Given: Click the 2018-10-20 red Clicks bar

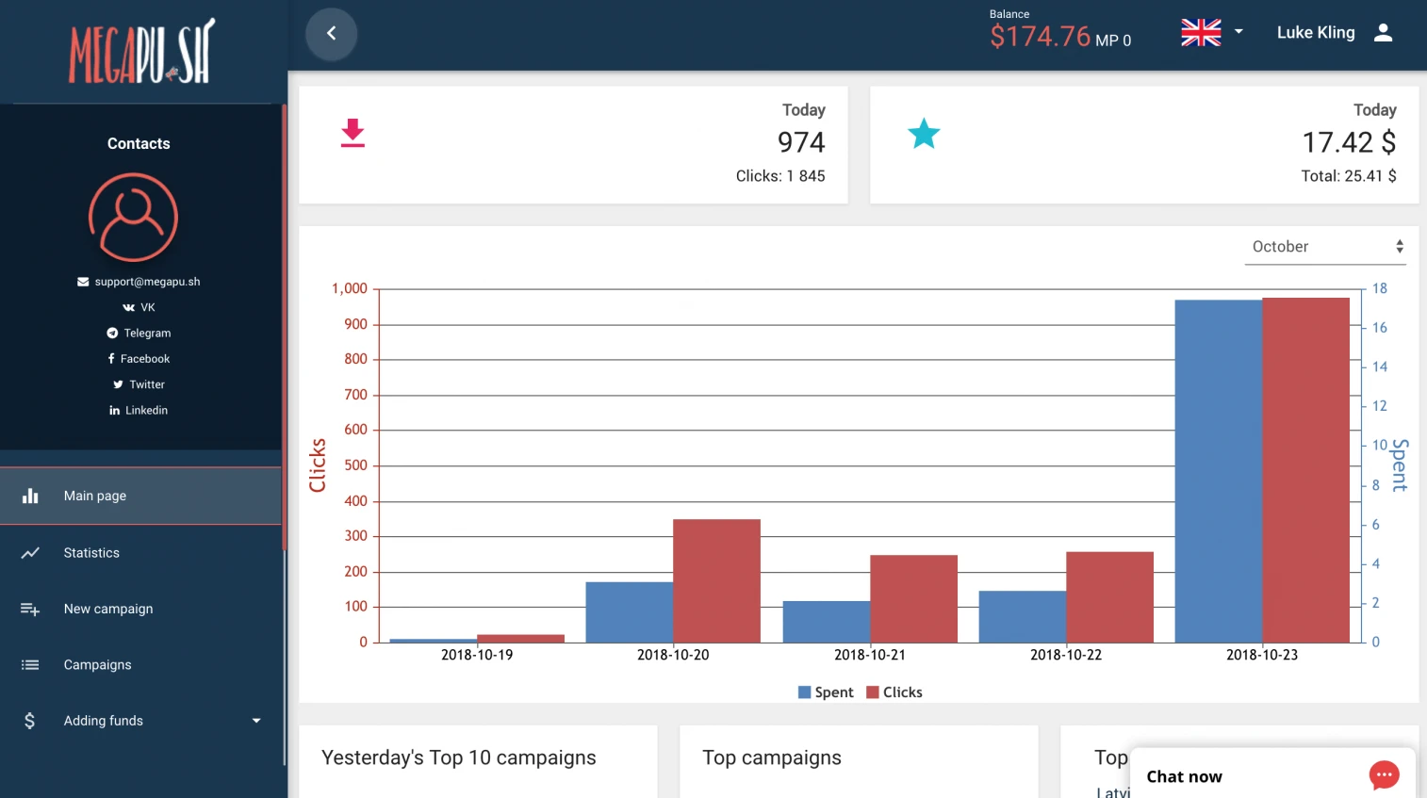Looking at the screenshot, I should [x=716, y=581].
